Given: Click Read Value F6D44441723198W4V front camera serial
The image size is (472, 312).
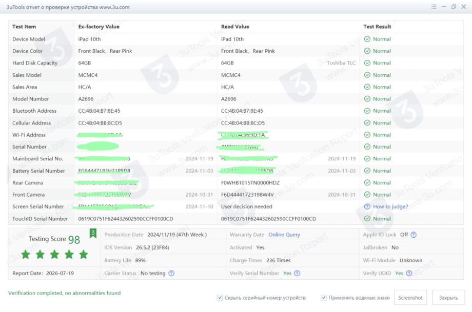Looking at the screenshot, I should tap(247, 195).
